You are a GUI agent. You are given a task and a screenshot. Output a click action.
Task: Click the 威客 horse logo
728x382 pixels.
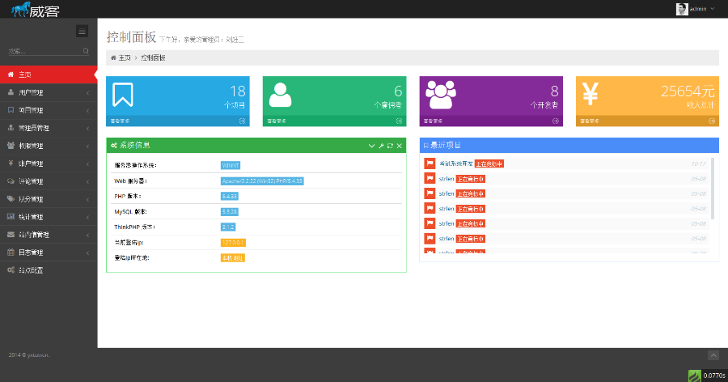(36, 9)
